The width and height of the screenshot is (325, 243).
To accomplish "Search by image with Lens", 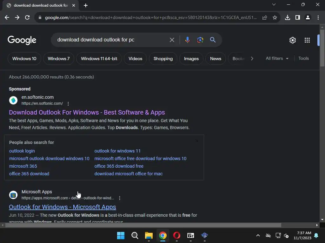I will coord(200,40).
